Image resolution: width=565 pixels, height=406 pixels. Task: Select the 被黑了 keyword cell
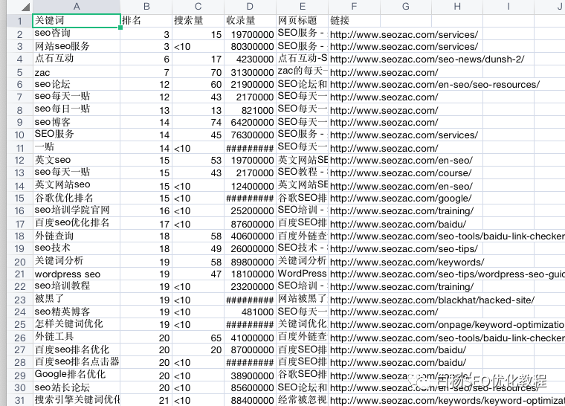[x=77, y=299]
